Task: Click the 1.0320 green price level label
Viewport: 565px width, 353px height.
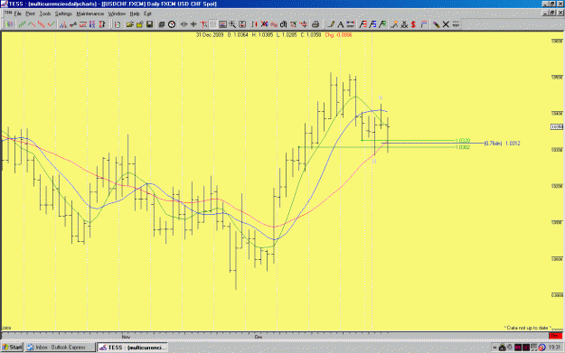Action: [x=463, y=140]
